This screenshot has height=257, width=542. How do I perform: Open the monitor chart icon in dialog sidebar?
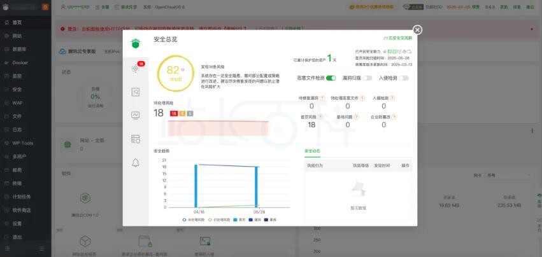[136, 115]
